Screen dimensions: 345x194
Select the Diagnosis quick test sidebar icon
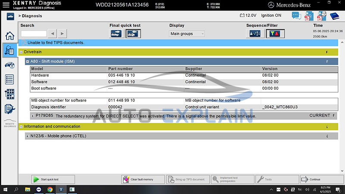point(9,50)
